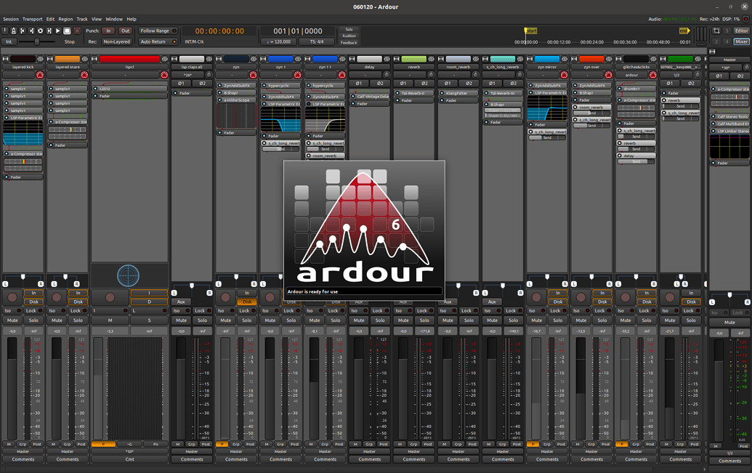The image size is (752, 473).
Task: Open the Transport menu
Action: coord(32,19)
